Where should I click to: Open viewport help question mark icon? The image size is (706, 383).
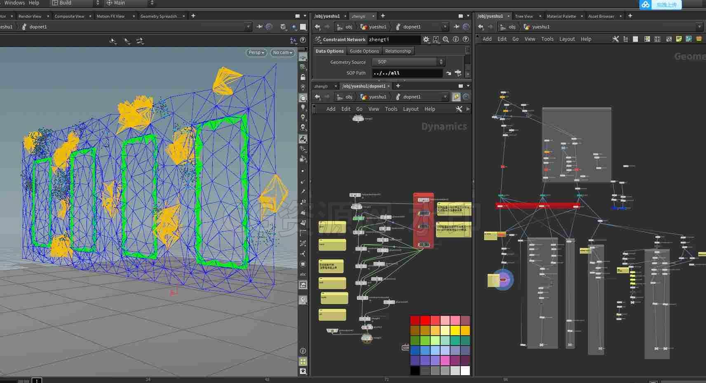[x=303, y=40]
